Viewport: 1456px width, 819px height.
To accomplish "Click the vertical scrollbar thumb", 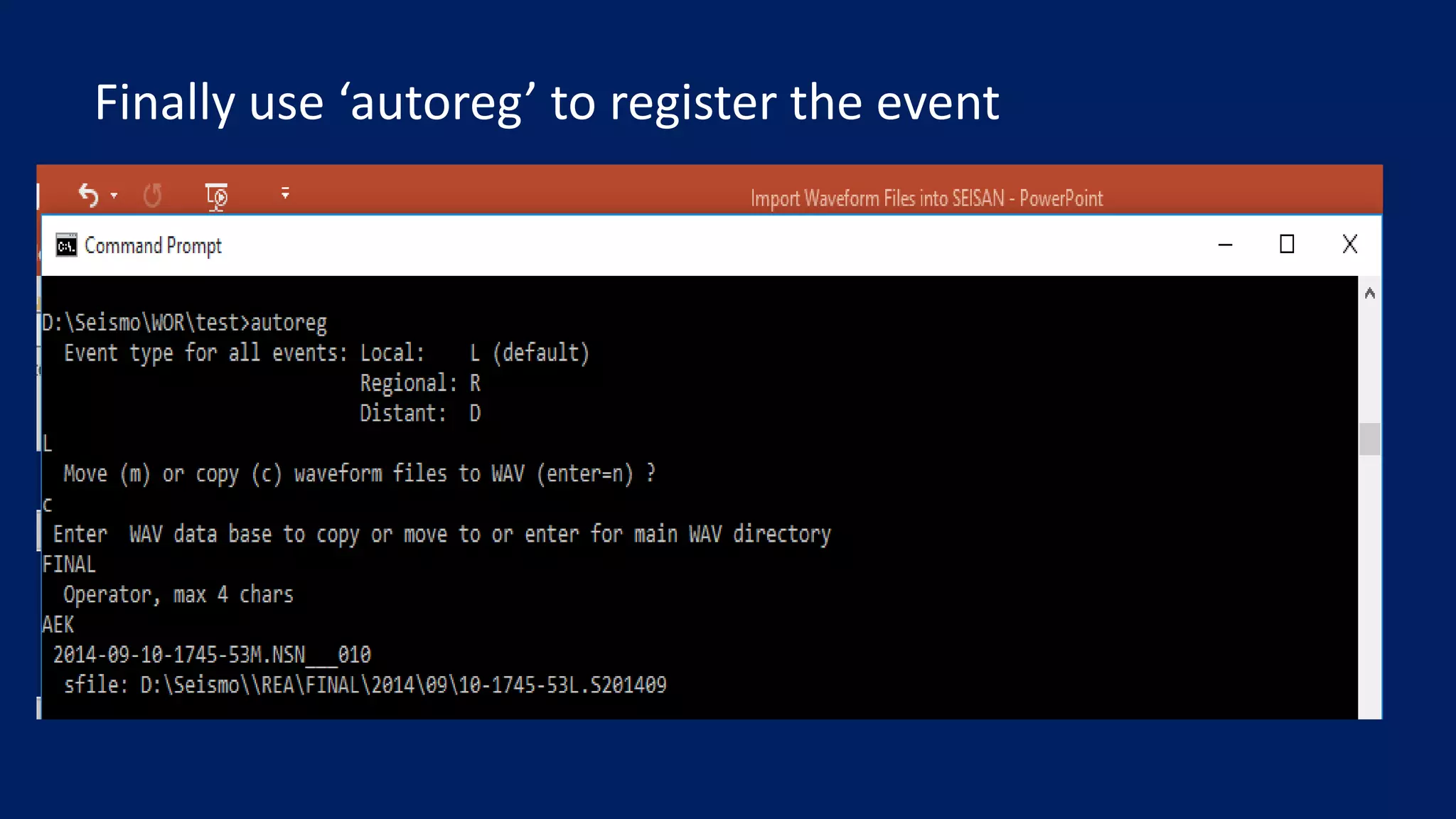I will pyautogui.click(x=1369, y=439).
